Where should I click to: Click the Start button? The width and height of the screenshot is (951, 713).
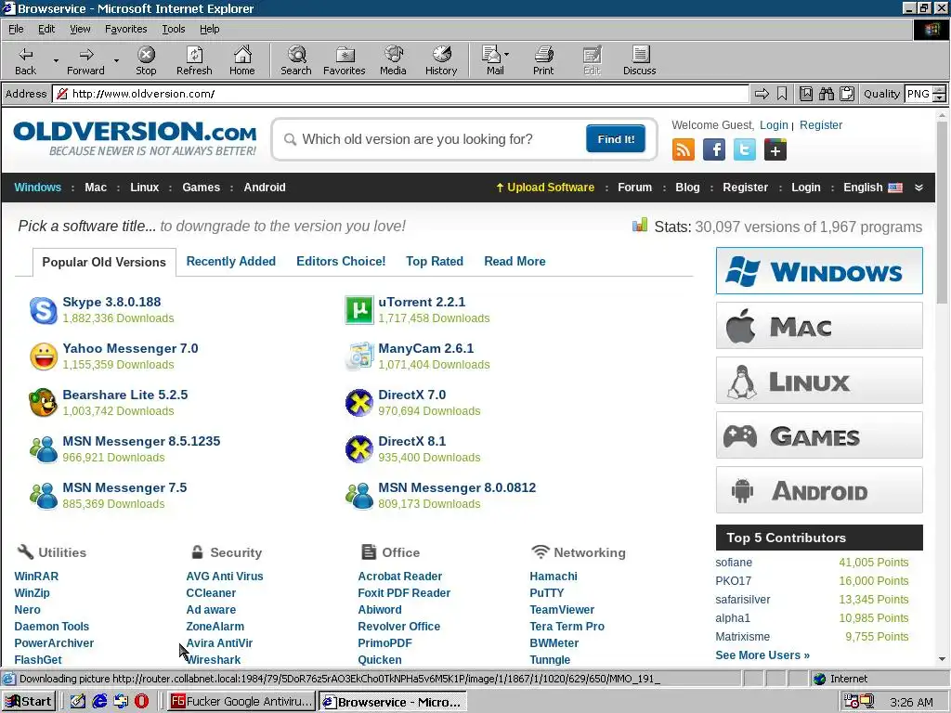point(29,702)
